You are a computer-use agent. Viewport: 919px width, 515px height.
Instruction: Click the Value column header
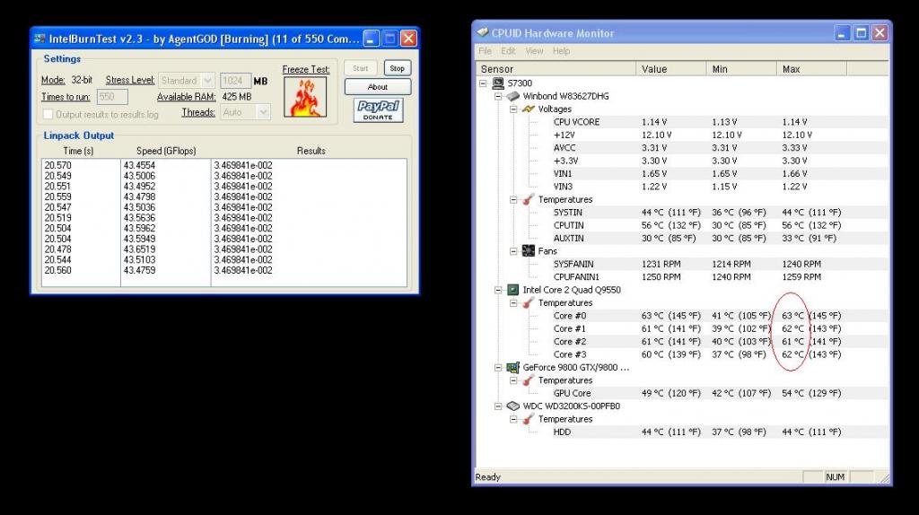click(671, 69)
